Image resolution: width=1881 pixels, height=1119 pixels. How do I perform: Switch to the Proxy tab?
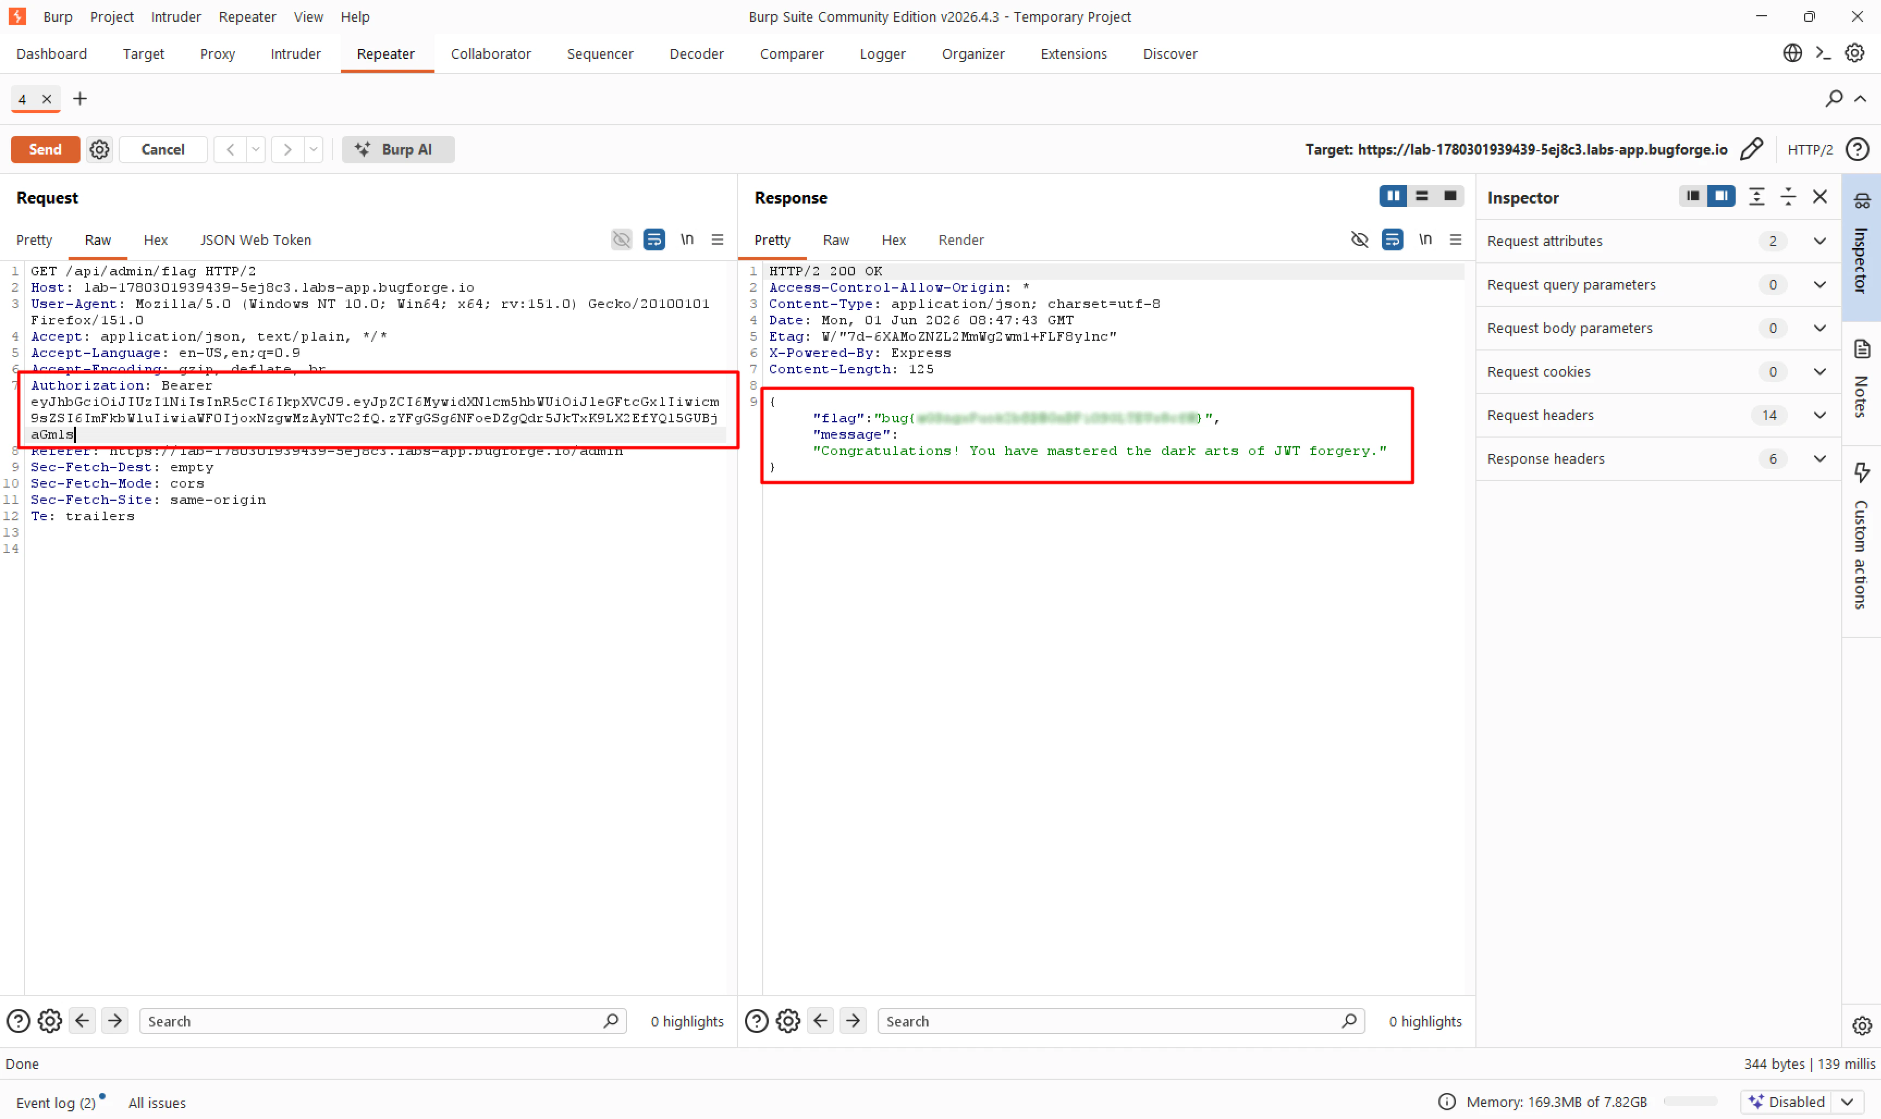coord(217,53)
